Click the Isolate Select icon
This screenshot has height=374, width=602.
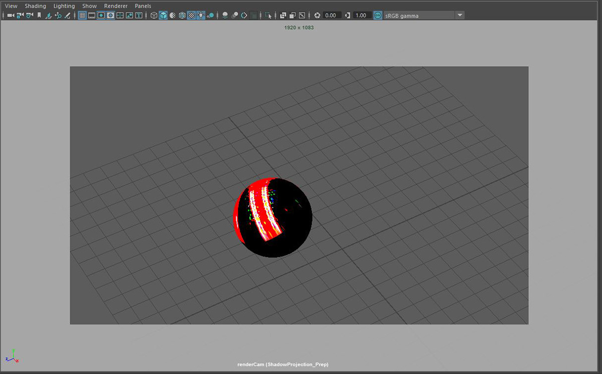pos(268,16)
